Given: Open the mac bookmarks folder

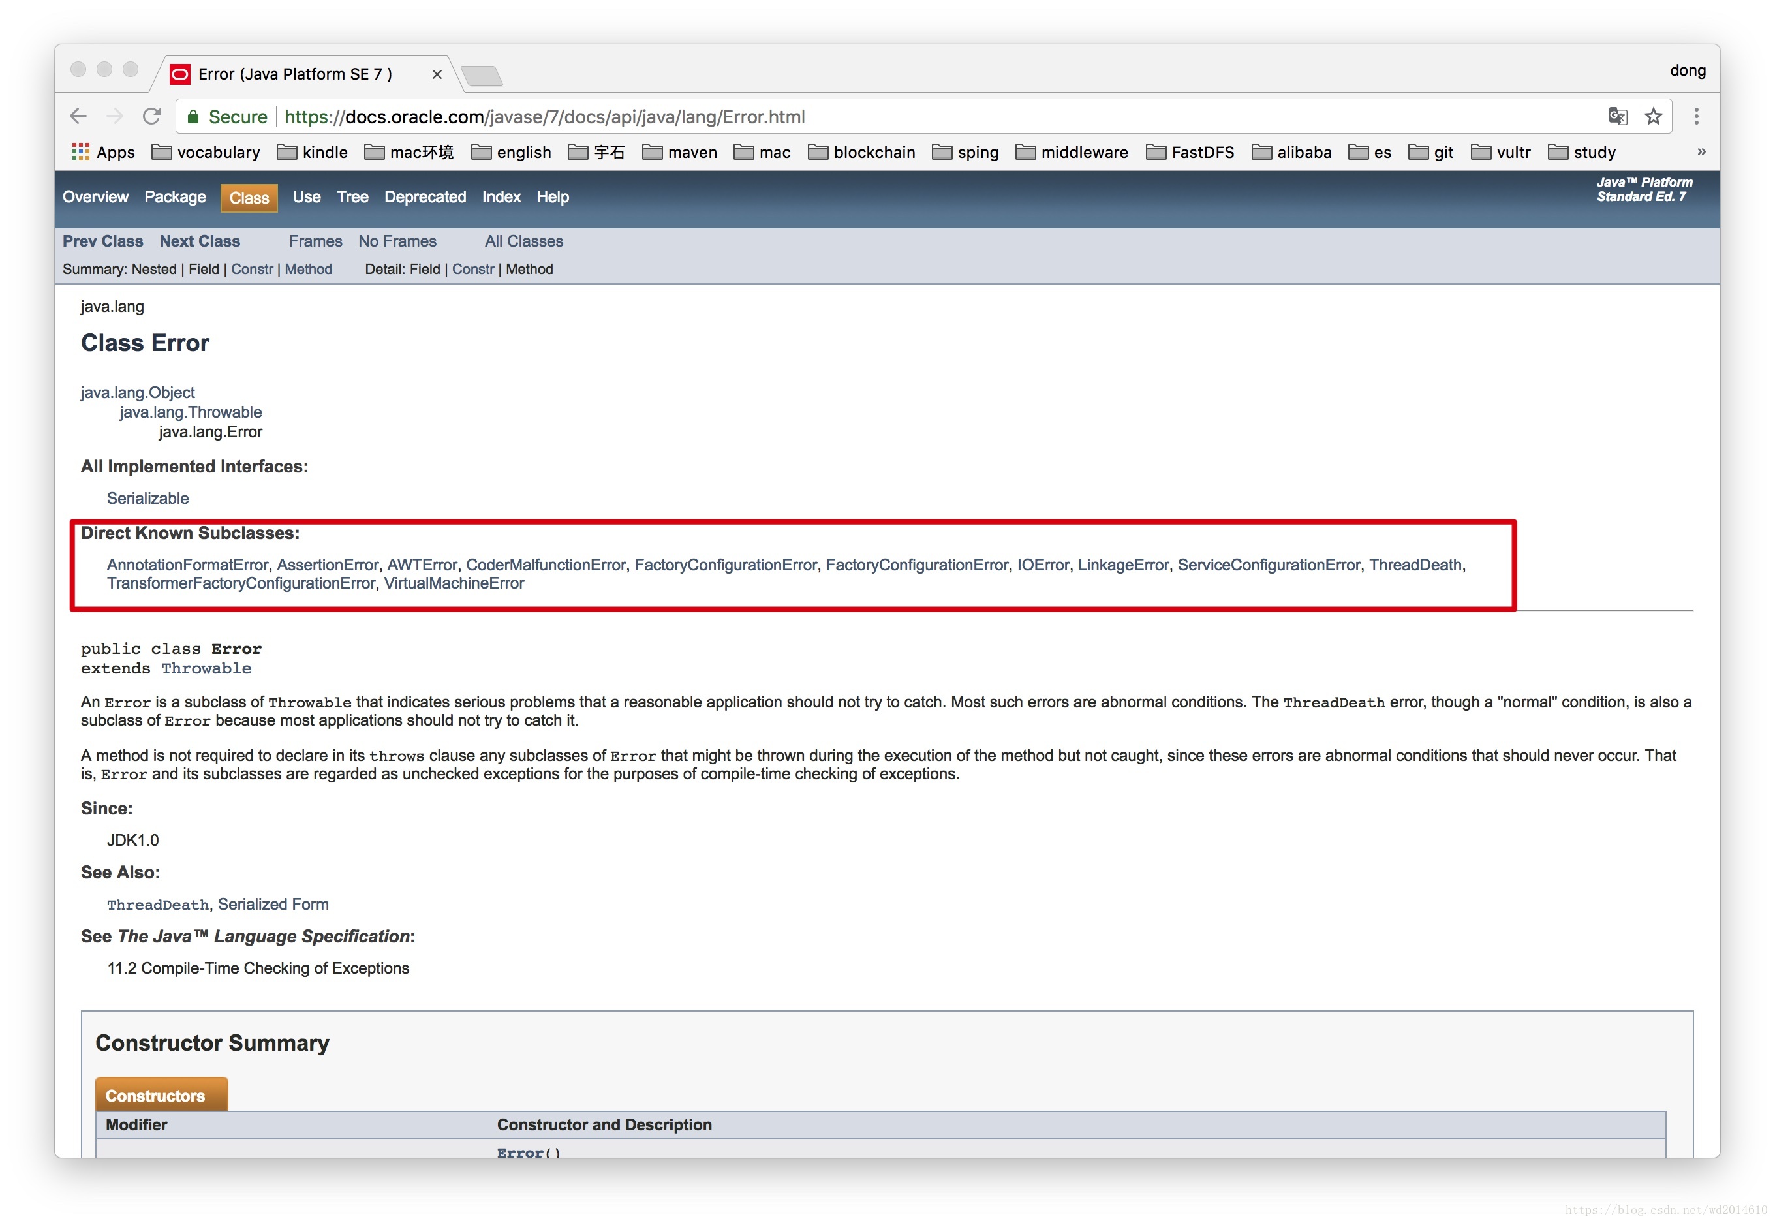Looking at the screenshot, I should click(x=762, y=153).
